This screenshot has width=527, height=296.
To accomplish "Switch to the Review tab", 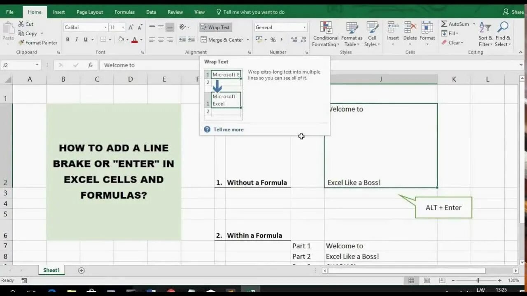I will tap(175, 12).
